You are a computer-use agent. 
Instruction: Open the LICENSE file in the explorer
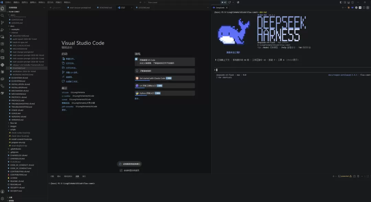tap(14, 178)
